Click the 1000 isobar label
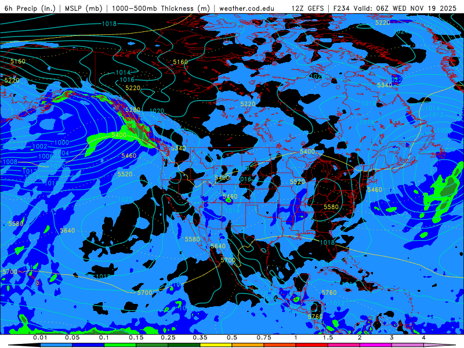This screenshot has width=464, height=348. [x=61, y=142]
